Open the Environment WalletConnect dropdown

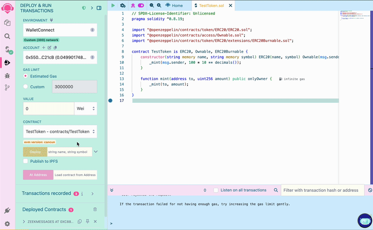(x=60, y=30)
